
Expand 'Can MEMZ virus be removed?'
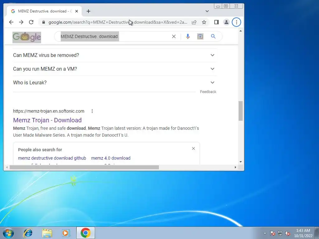115,55
